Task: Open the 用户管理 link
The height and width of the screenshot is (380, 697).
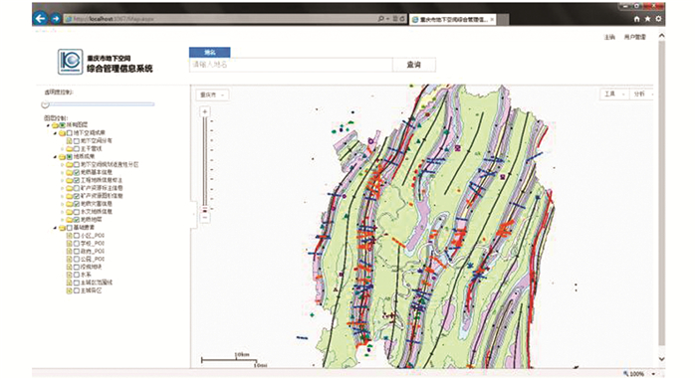Action: tap(634, 37)
